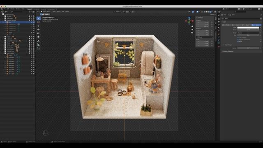The image size is (263, 148).
Task: Open the Object Mode dropdown
Action: tap(46, 12)
